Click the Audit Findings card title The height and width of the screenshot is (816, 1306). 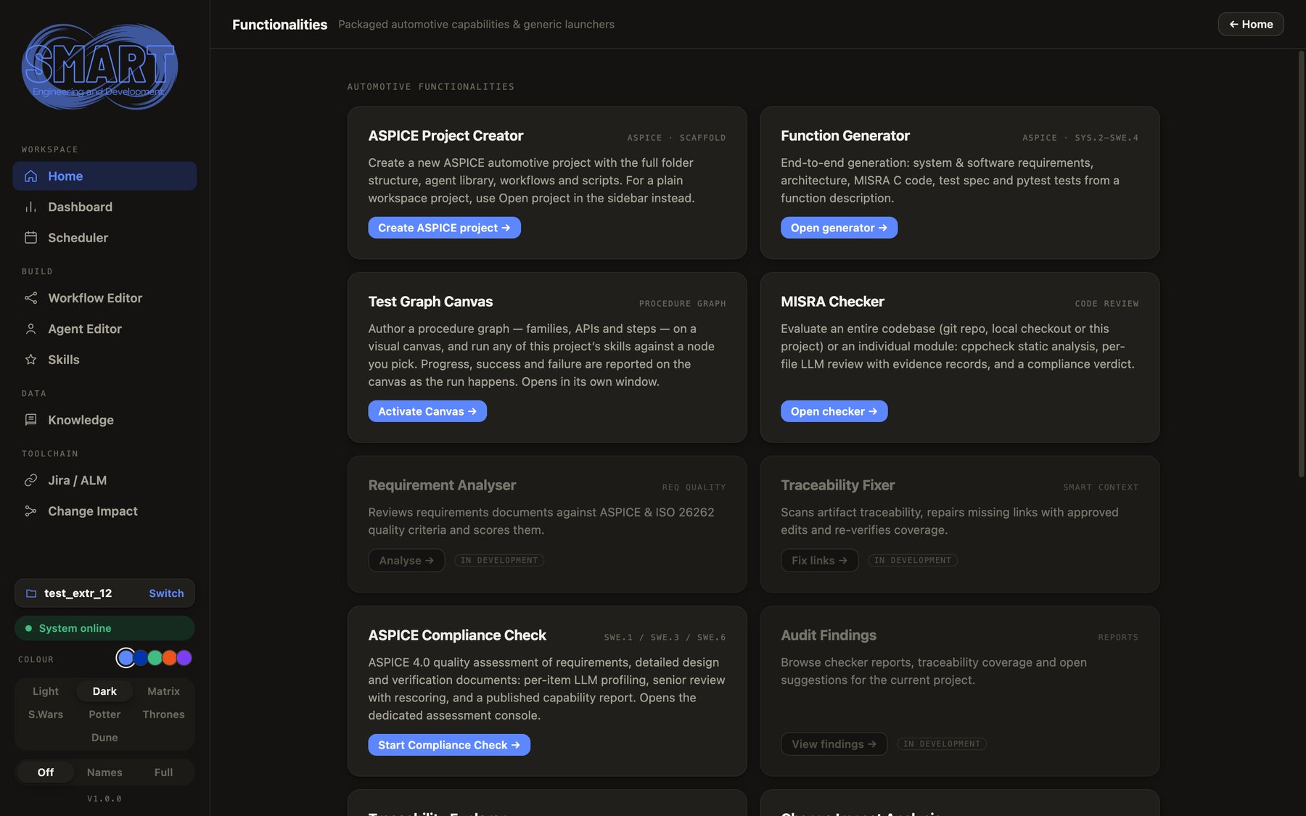[829, 635]
